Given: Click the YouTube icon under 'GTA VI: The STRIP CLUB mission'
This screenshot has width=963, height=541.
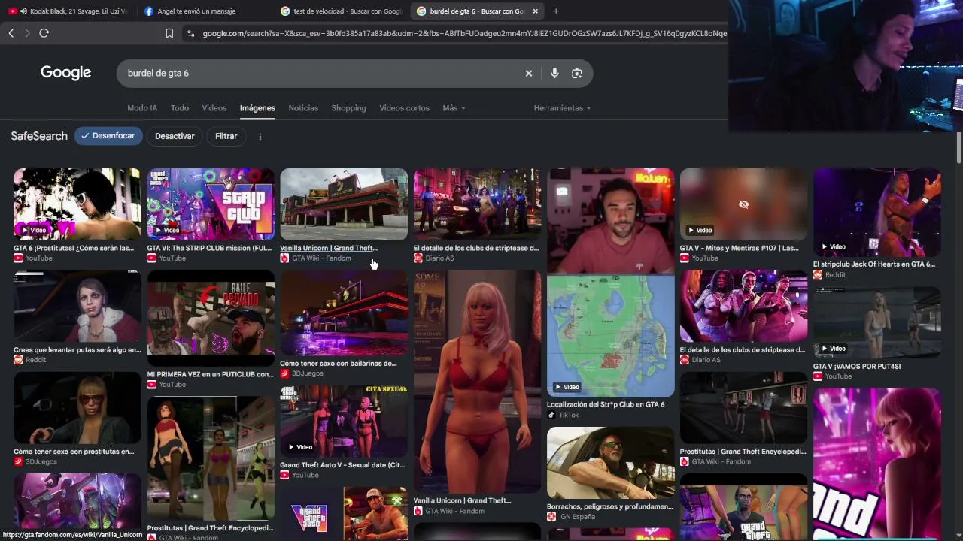Looking at the screenshot, I should coord(152,258).
